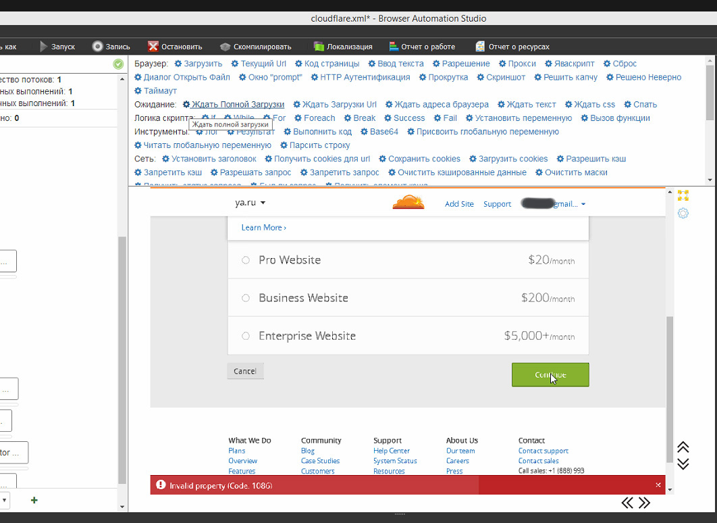Image resolution: width=717 pixels, height=523 pixels.
Task: Click Ждать css wait action
Action: [x=590, y=104]
